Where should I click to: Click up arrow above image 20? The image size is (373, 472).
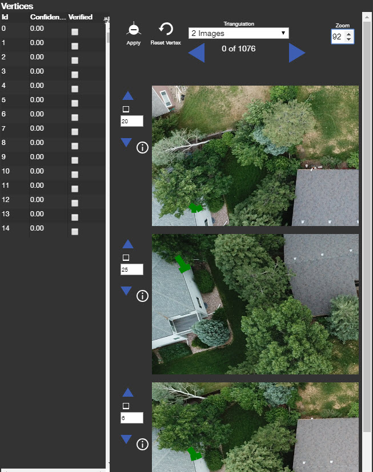(127, 96)
